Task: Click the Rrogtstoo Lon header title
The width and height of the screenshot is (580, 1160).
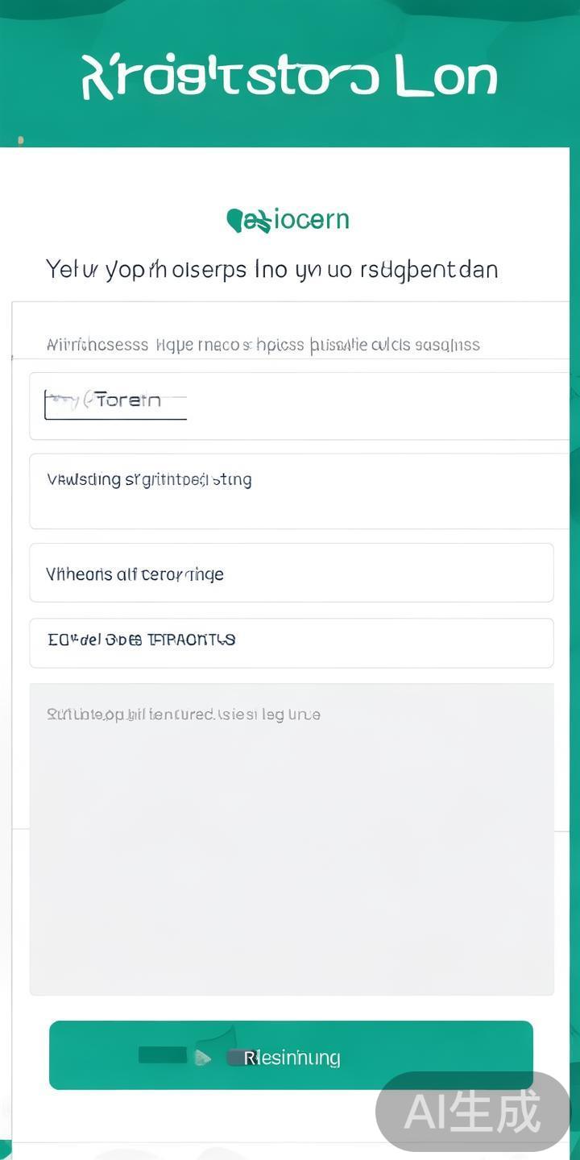Action: [289, 78]
